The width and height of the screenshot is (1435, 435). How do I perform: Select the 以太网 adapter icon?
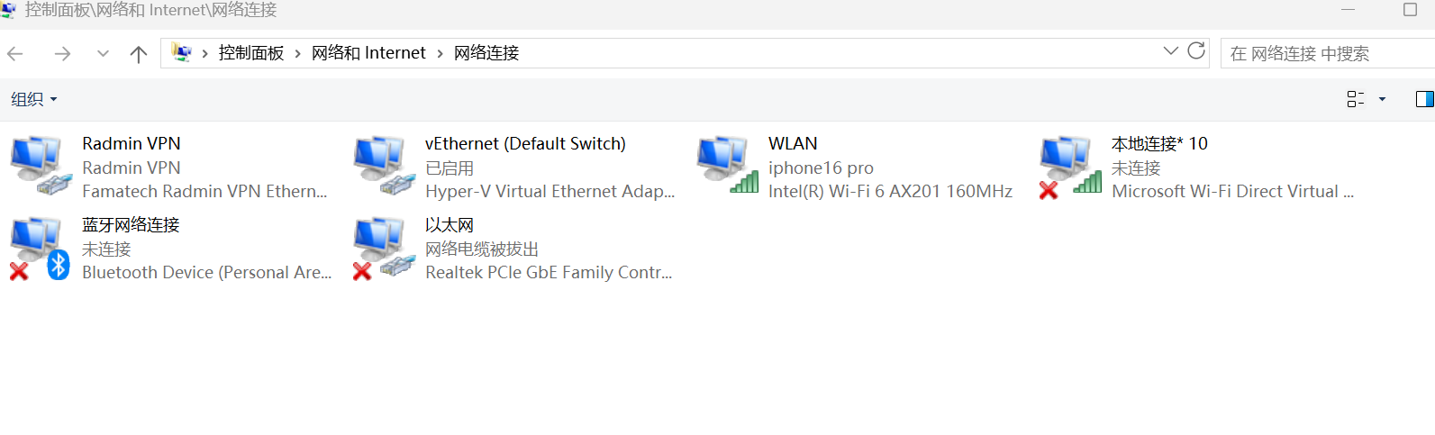pyautogui.click(x=383, y=247)
